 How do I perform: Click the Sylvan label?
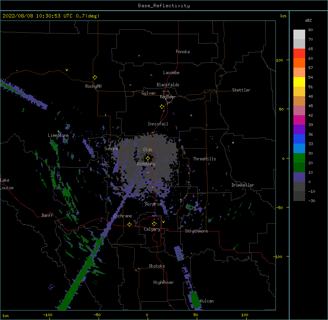click(x=148, y=93)
